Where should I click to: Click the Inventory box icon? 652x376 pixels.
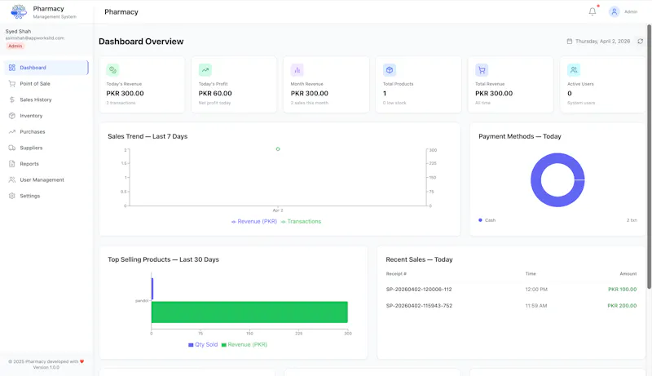11,116
